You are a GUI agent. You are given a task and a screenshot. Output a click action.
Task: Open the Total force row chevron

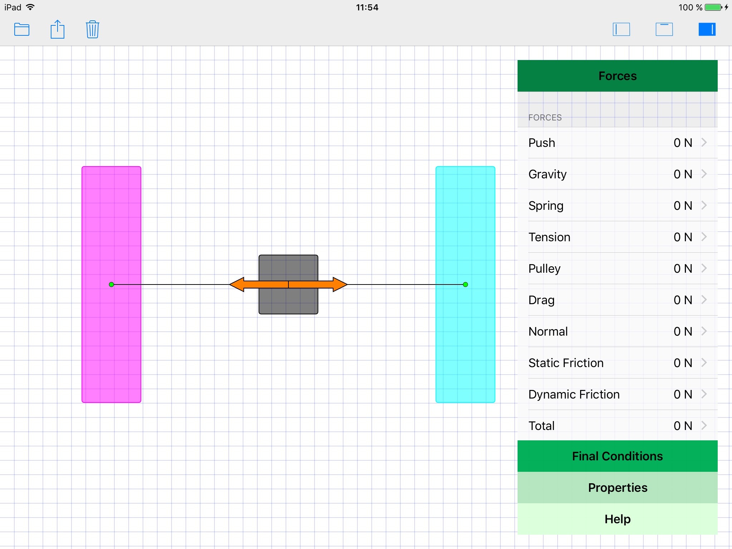pyautogui.click(x=704, y=426)
